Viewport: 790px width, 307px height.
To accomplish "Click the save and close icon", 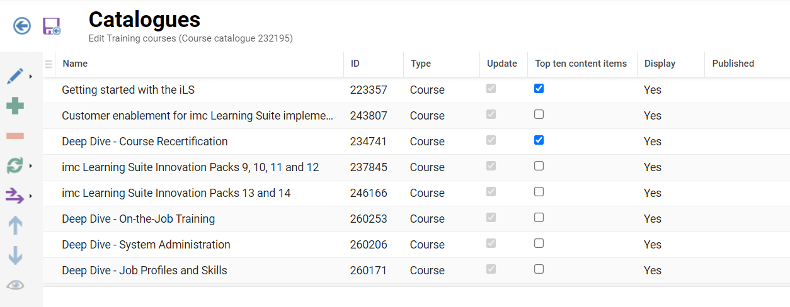I will pos(51,26).
